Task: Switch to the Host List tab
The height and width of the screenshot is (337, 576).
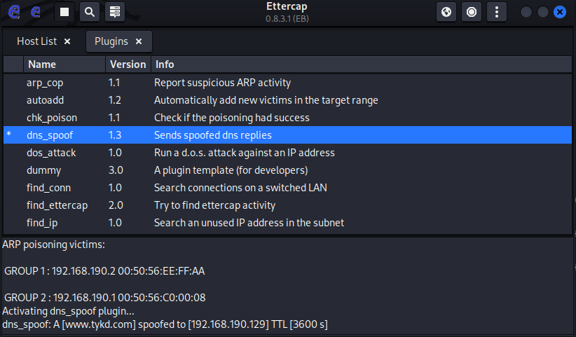Action: (x=36, y=41)
